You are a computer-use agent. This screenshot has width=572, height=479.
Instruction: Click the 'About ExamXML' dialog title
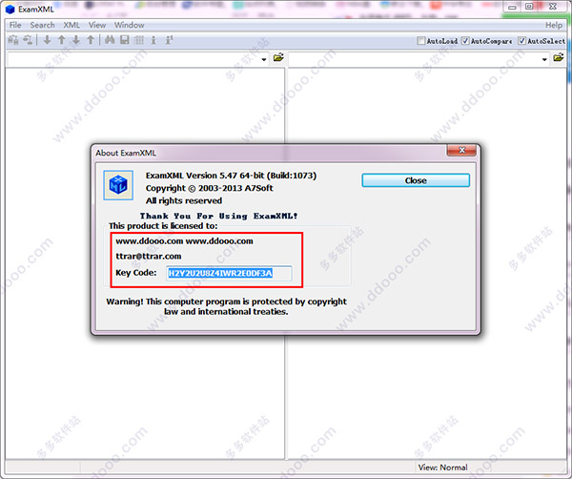coord(126,153)
